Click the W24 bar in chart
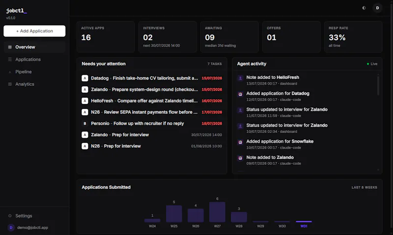The height and width of the screenshot is (235, 393). (x=152, y=220)
